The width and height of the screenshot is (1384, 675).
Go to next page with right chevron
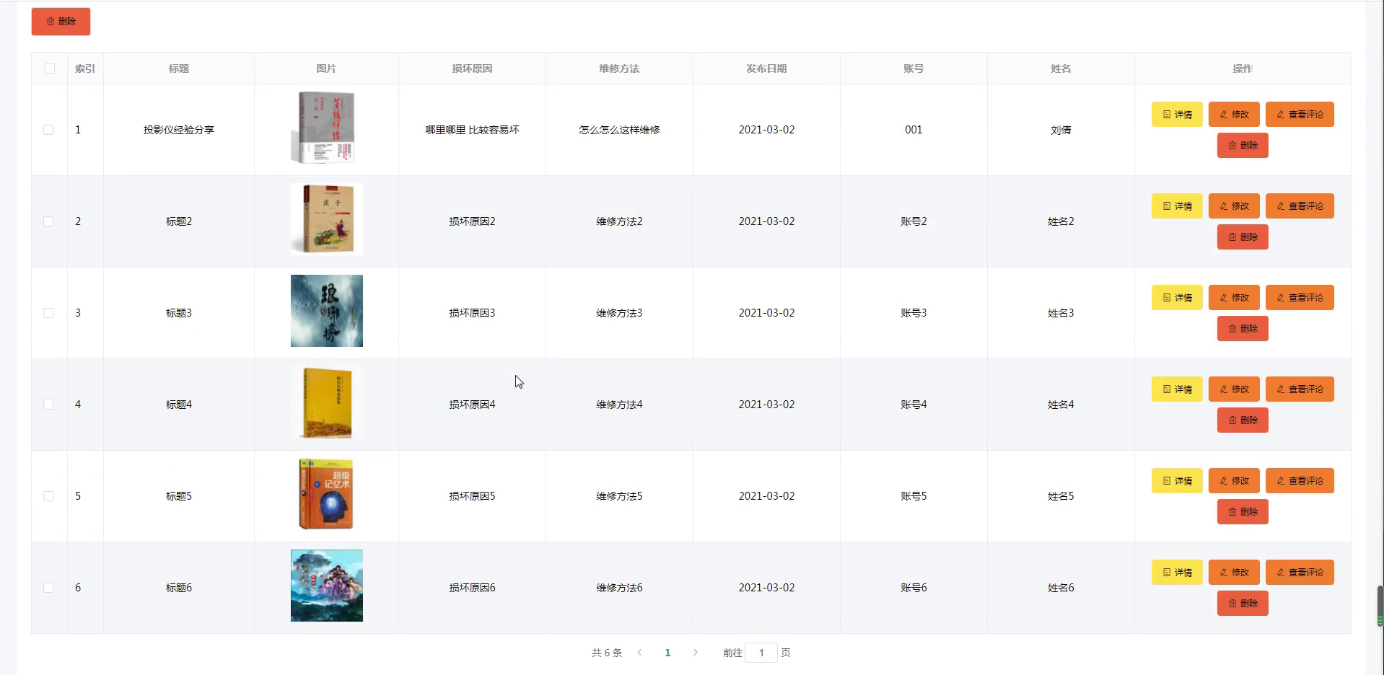pyautogui.click(x=696, y=653)
